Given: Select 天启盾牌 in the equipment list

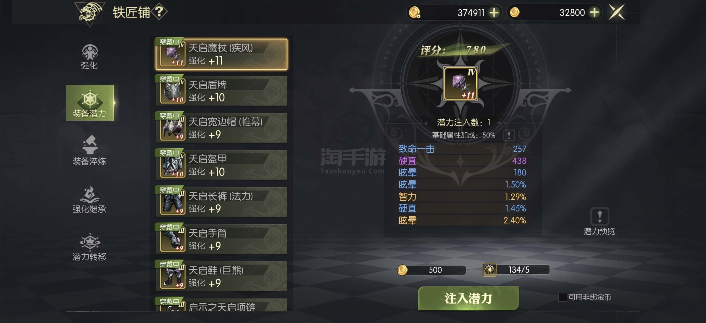Looking at the screenshot, I should click(x=221, y=91).
